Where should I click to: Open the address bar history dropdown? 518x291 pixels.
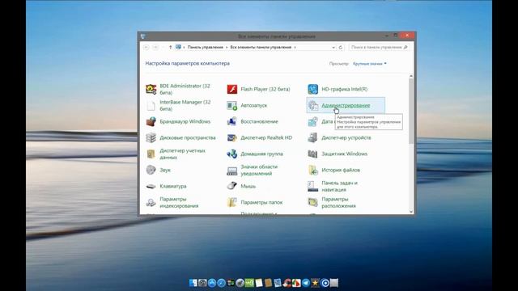333,47
